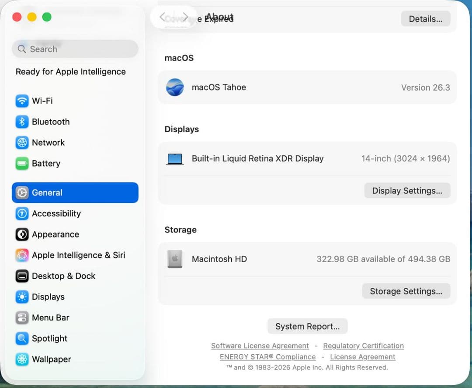Click the Appearance icon
Image resolution: width=472 pixels, height=388 pixels.
(x=22, y=234)
